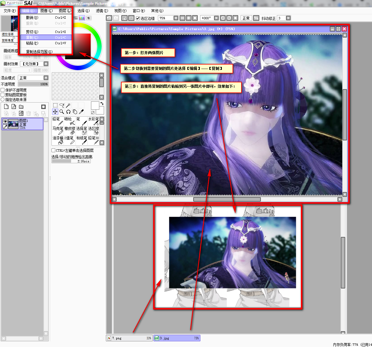Image resolution: width=372 pixels, height=347 pixels.
Task: Enable 保护不透明度 checkbox
Action: [x=3, y=90]
